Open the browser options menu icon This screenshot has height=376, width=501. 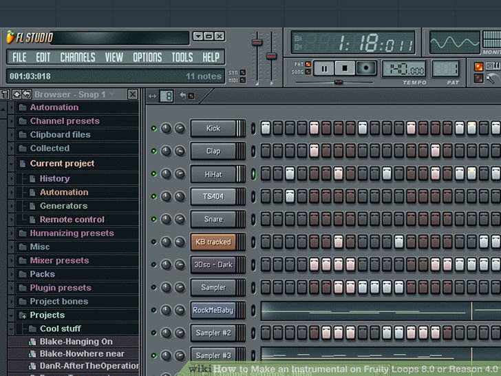click(x=5, y=94)
